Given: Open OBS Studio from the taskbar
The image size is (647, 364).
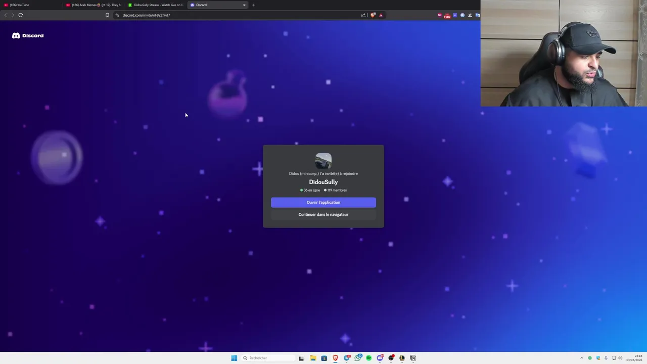Looking at the screenshot, I should pyautogui.click(x=391, y=358).
